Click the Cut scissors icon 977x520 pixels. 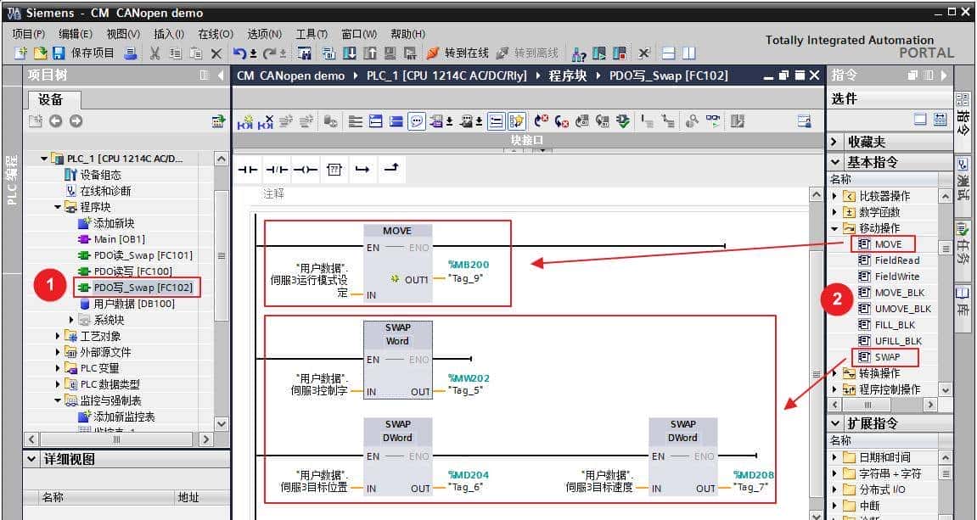(x=154, y=53)
